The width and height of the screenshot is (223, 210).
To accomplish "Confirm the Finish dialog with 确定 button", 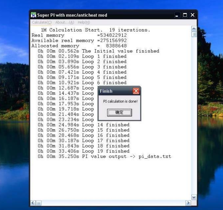I will point(120,113).
